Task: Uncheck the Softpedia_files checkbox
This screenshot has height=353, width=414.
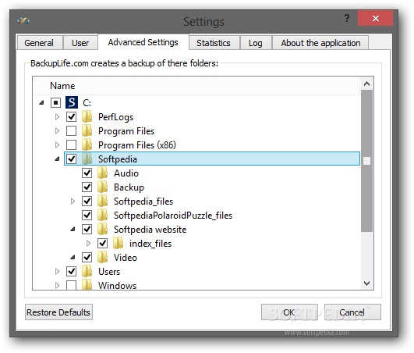Action: [x=87, y=201]
